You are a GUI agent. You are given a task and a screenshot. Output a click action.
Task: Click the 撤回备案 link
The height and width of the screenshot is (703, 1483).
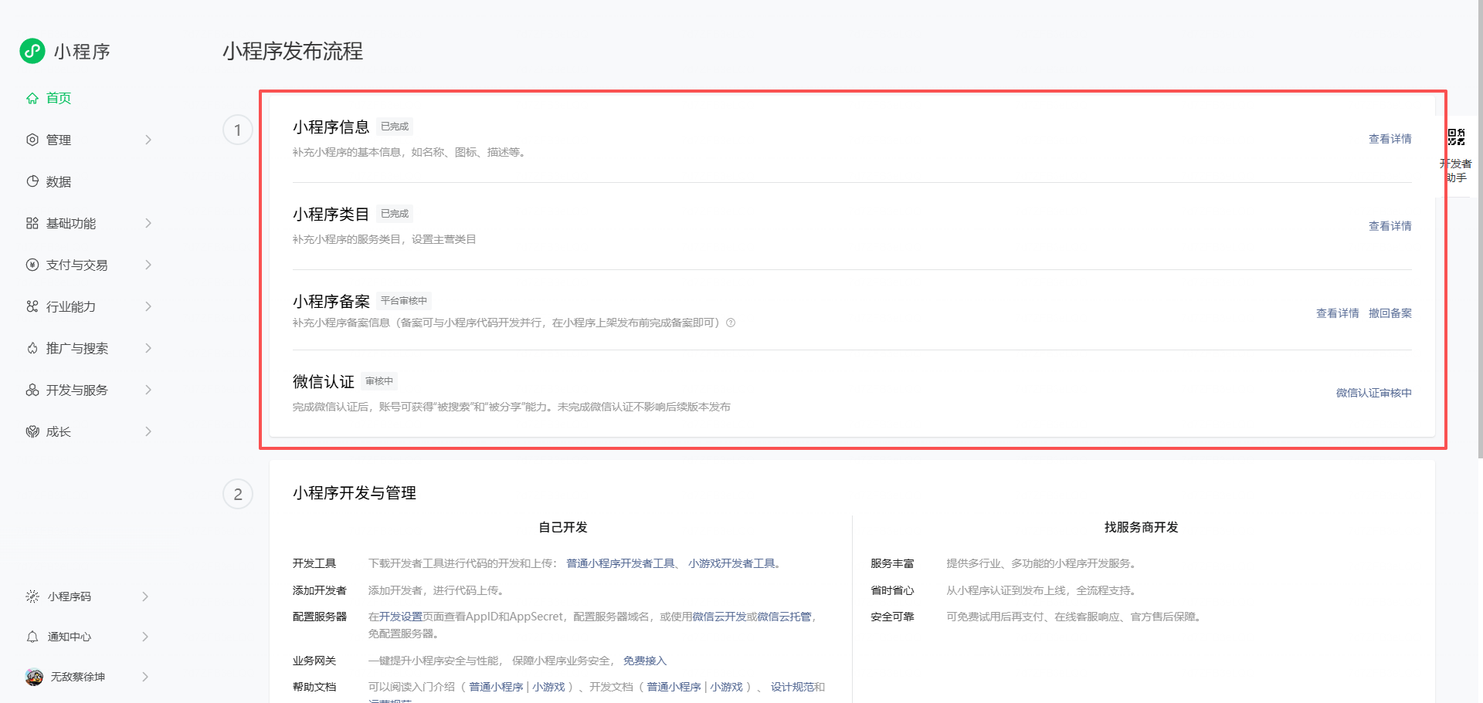[1390, 313]
